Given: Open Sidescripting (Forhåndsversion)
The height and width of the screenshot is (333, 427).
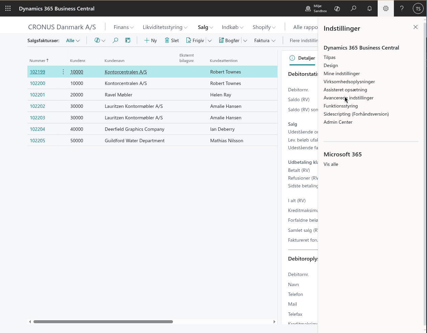Looking at the screenshot, I should pyautogui.click(x=356, y=114).
